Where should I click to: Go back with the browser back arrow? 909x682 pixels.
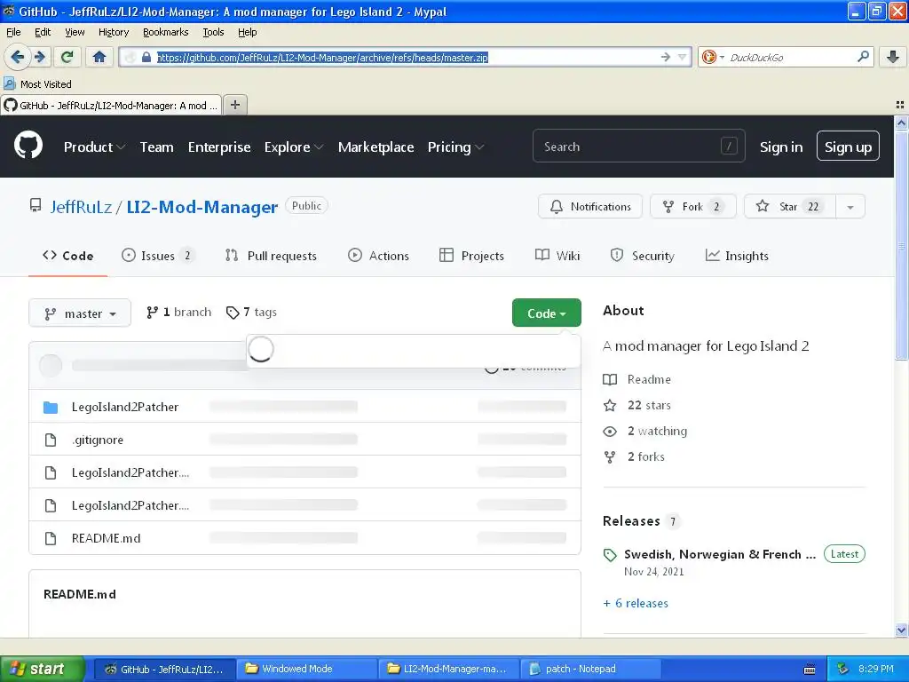point(17,57)
